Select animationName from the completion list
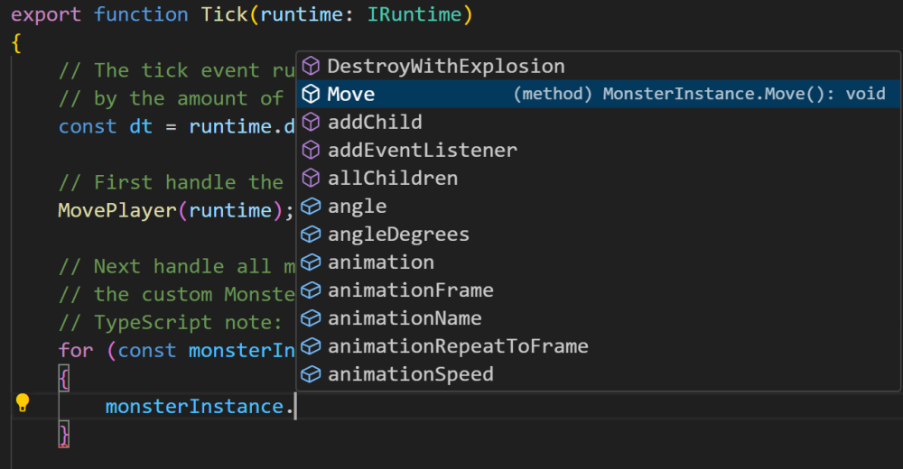The width and height of the screenshot is (903, 469). (405, 318)
